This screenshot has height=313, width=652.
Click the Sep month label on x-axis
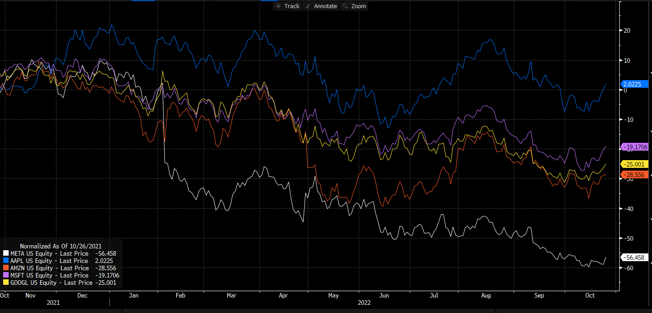click(x=539, y=295)
